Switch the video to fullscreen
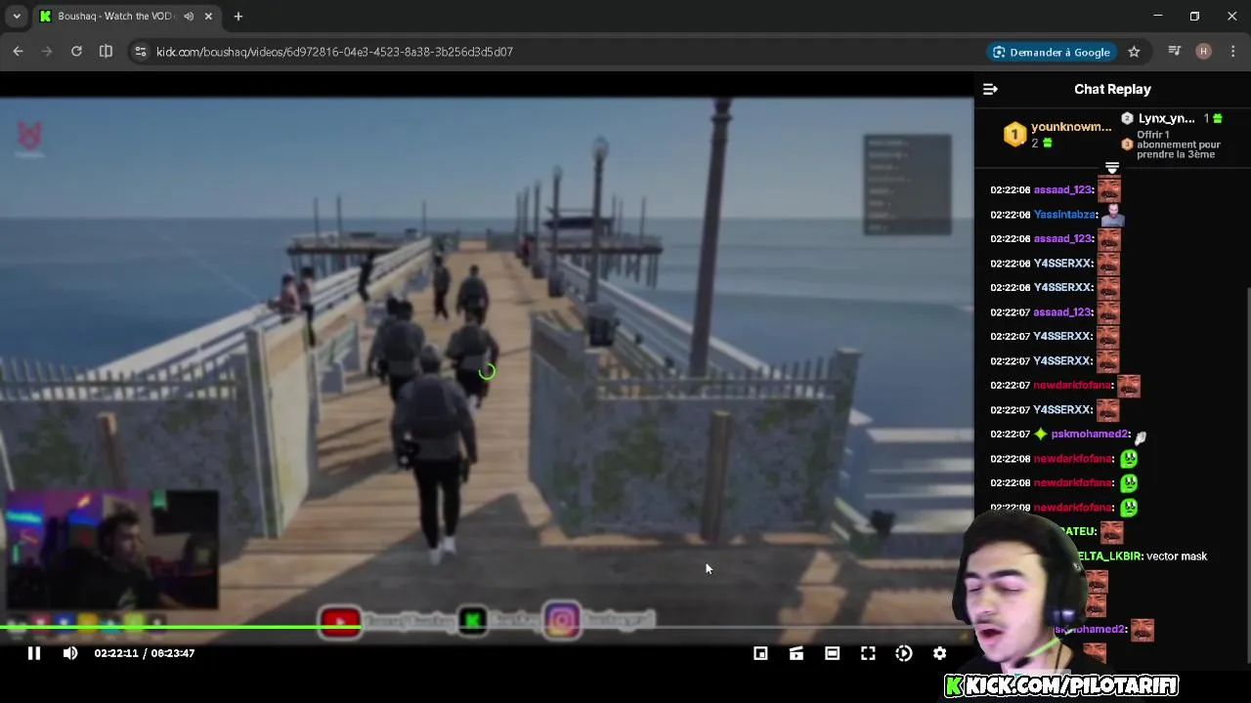Viewport: 1251px width, 703px height. tap(868, 653)
